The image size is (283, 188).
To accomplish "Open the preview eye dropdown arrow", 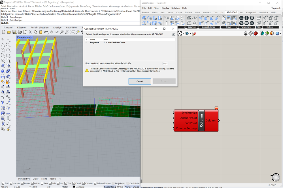I will tap(190, 34).
